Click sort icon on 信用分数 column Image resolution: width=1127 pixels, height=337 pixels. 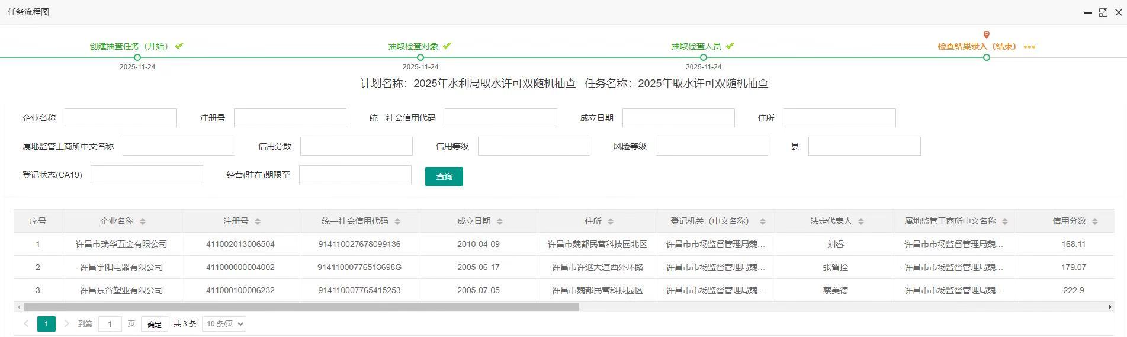(1095, 222)
